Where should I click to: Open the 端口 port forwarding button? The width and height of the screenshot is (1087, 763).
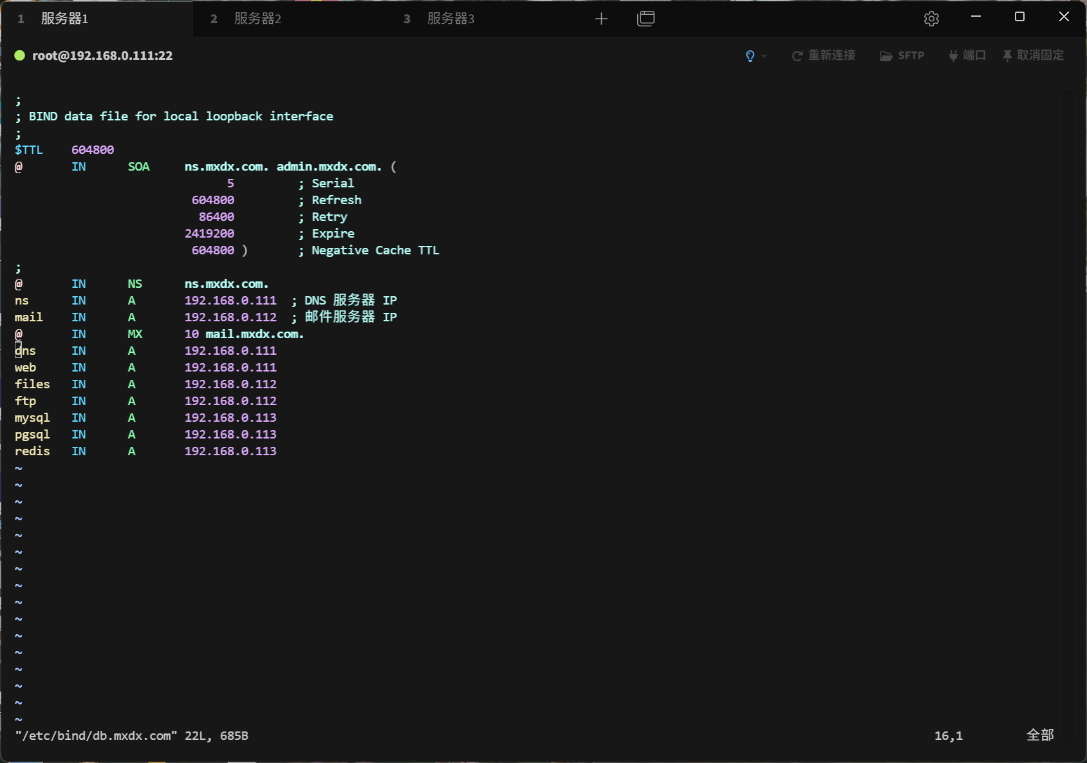[x=967, y=55]
